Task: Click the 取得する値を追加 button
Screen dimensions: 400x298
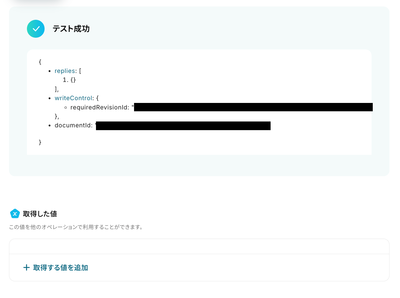Action: [x=56, y=267]
